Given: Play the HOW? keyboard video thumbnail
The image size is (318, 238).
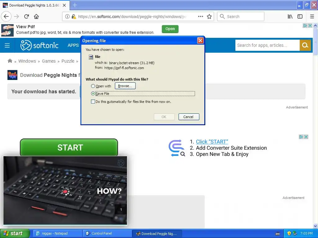Looking at the screenshot, I should 65,191.
